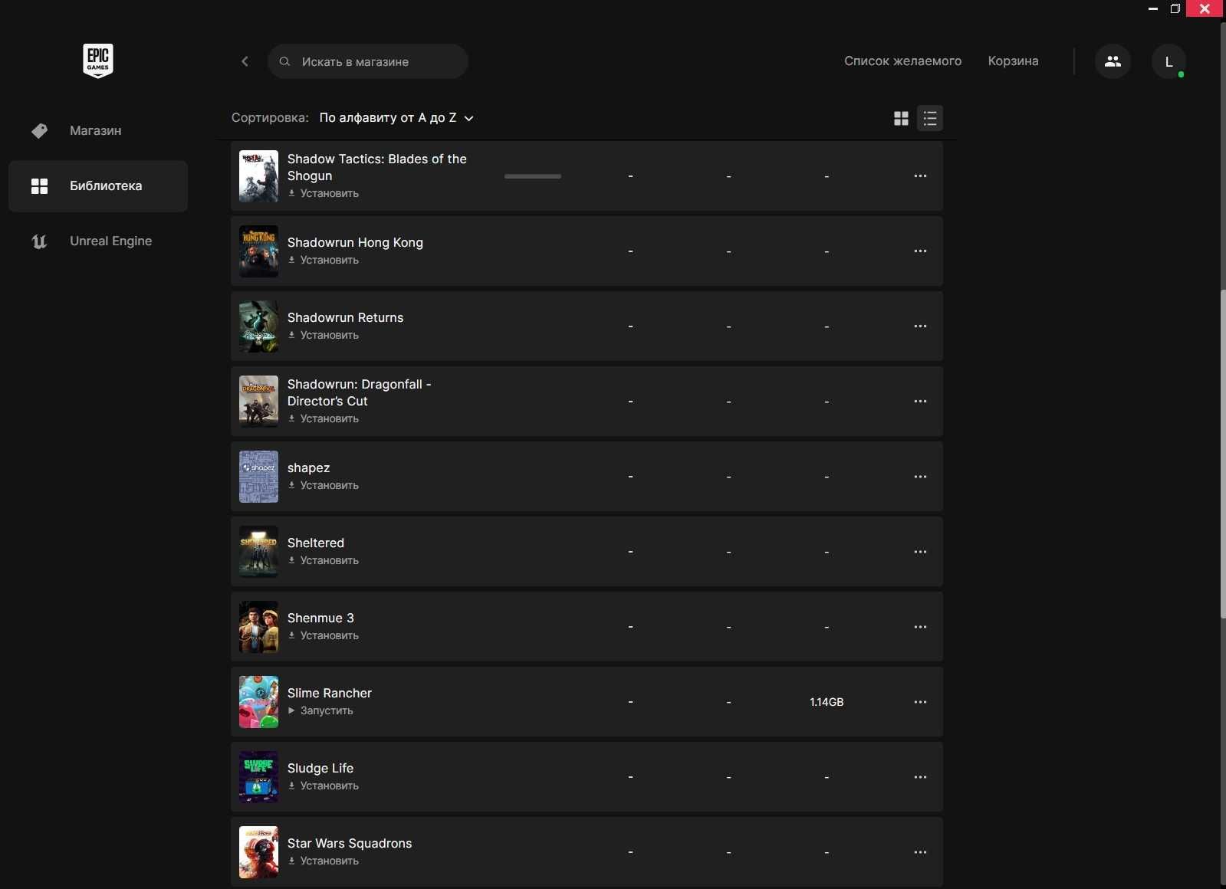Screen dimensions: 1226x889
Task: Click the Shadowrun Returns cover thumbnail
Action: tap(258, 326)
